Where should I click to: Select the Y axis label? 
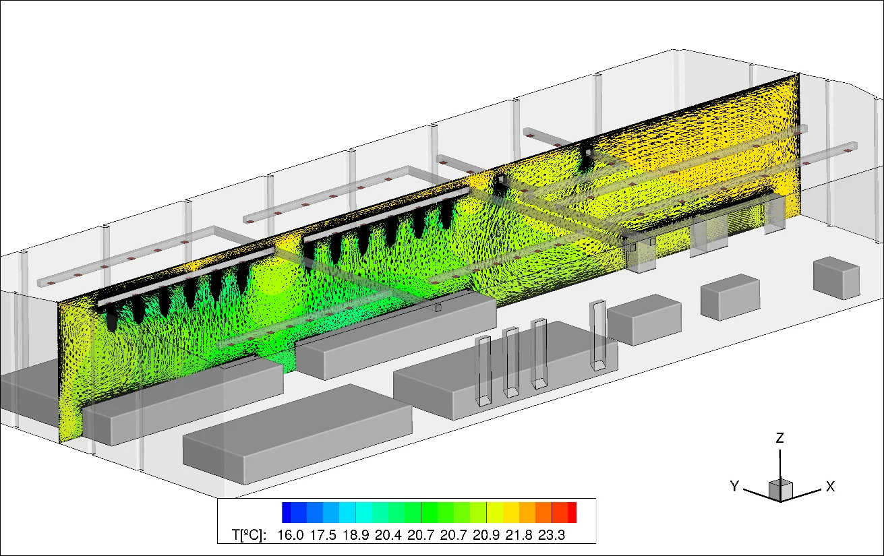coord(736,486)
